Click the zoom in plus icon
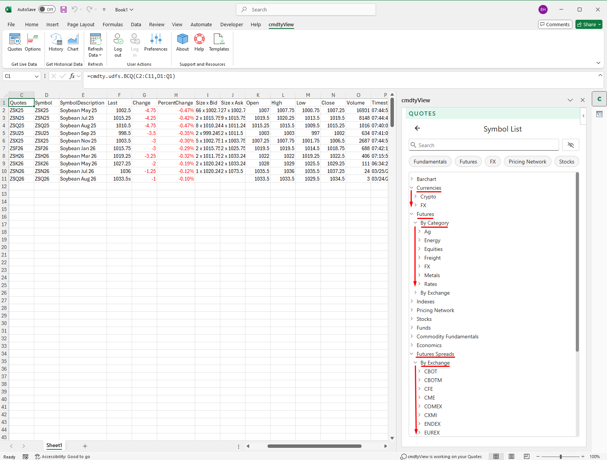This screenshot has width=607, height=460. (x=583, y=456)
